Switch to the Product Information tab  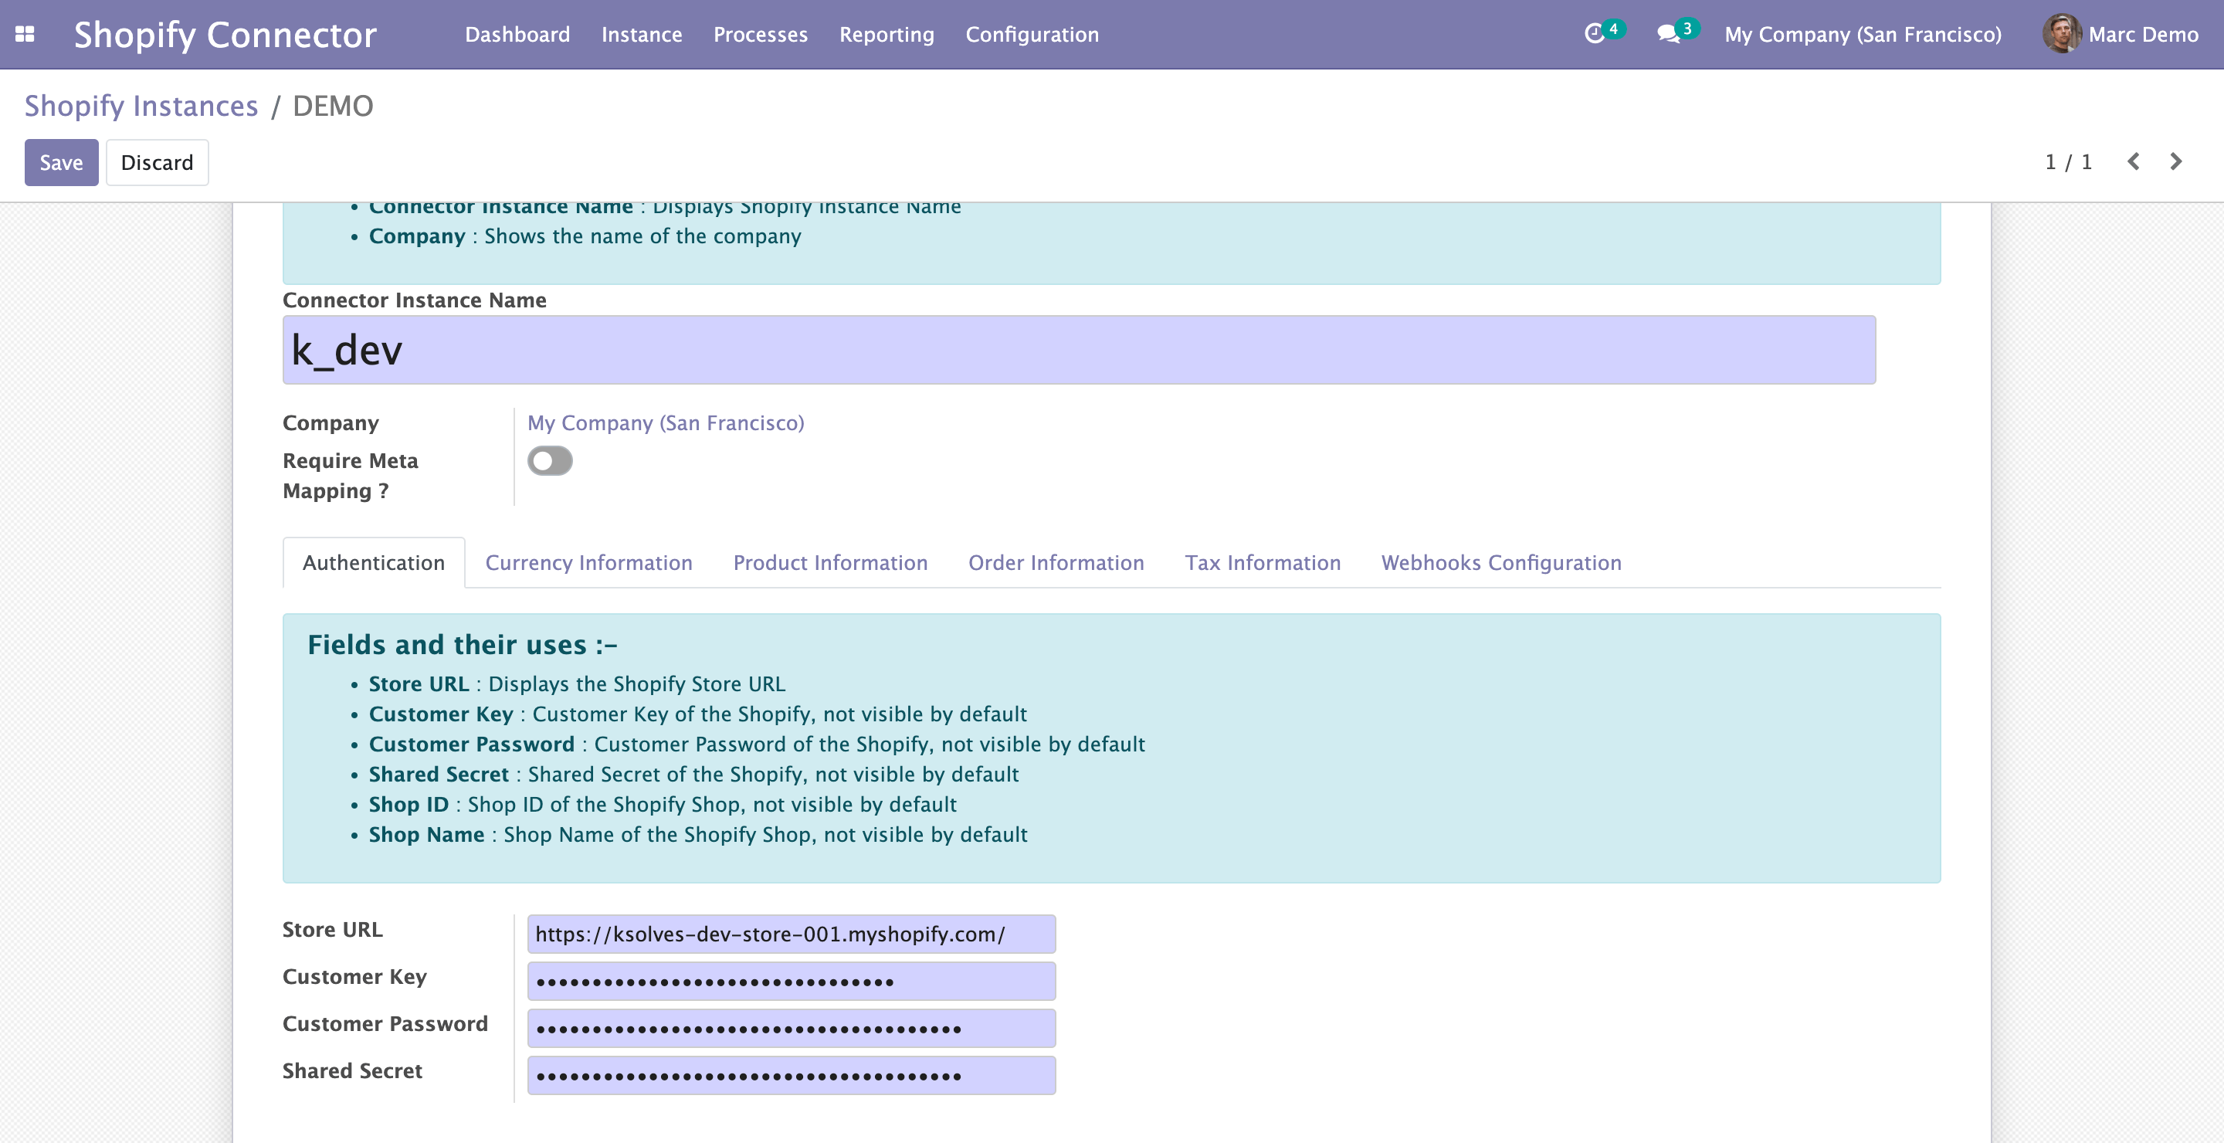[x=829, y=563]
